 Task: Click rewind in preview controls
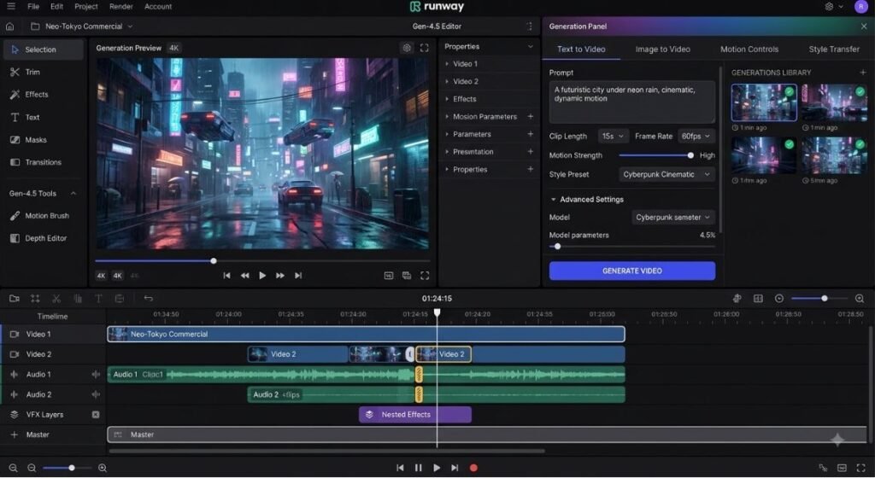pyautogui.click(x=245, y=276)
